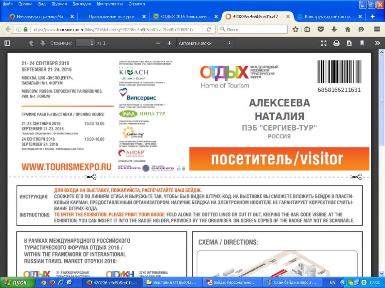Click browser back button
This screenshot has width=385, height=288.
[x=8, y=30]
